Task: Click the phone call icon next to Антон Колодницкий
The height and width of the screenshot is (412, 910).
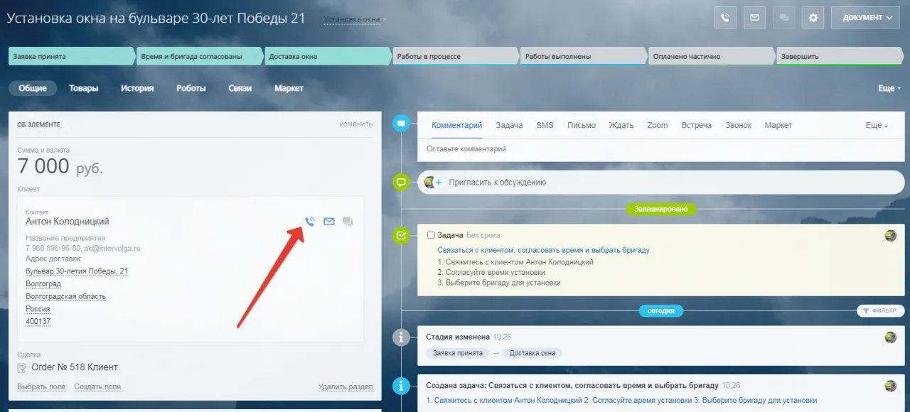Action: click(310, 222)
